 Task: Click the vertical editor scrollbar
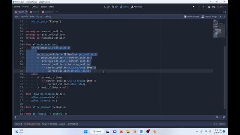[225, 77]
